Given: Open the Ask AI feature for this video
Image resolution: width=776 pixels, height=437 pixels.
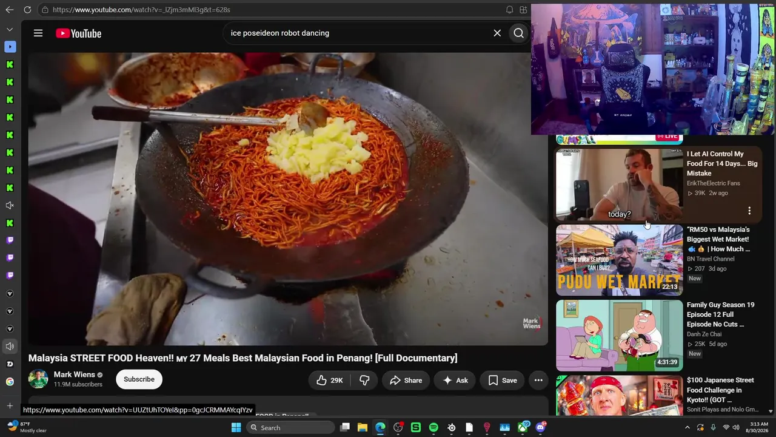Looking at the screenshot, I should coord(455,381).
